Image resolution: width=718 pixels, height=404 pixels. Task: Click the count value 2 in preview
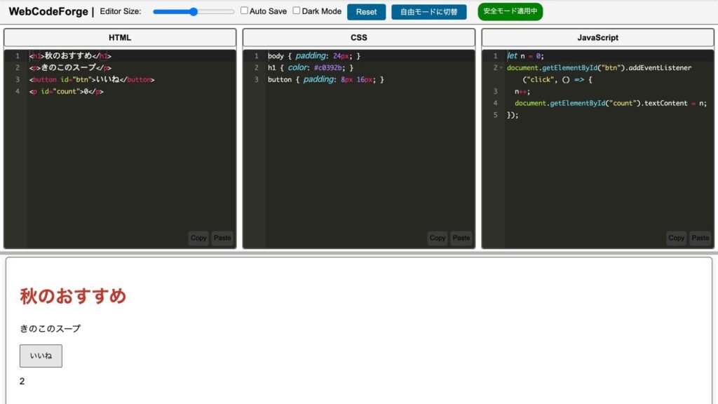[22, 382]
